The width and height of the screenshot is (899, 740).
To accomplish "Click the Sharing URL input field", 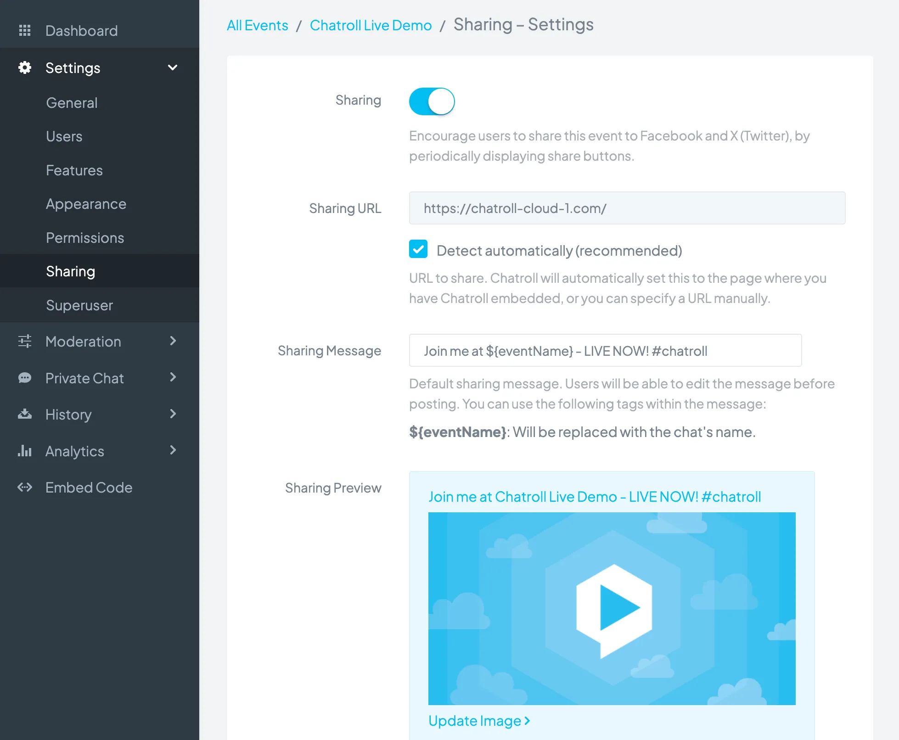I will [627, 208].
